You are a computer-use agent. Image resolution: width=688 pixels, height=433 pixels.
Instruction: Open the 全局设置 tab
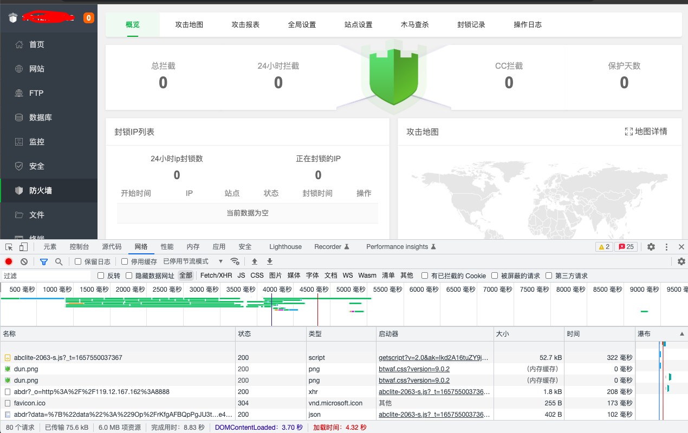pos(302,24)
